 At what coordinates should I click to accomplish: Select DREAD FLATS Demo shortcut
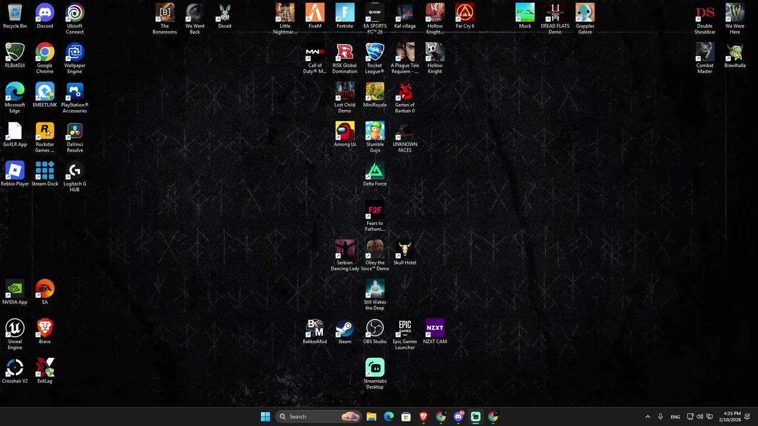(555, 19)
